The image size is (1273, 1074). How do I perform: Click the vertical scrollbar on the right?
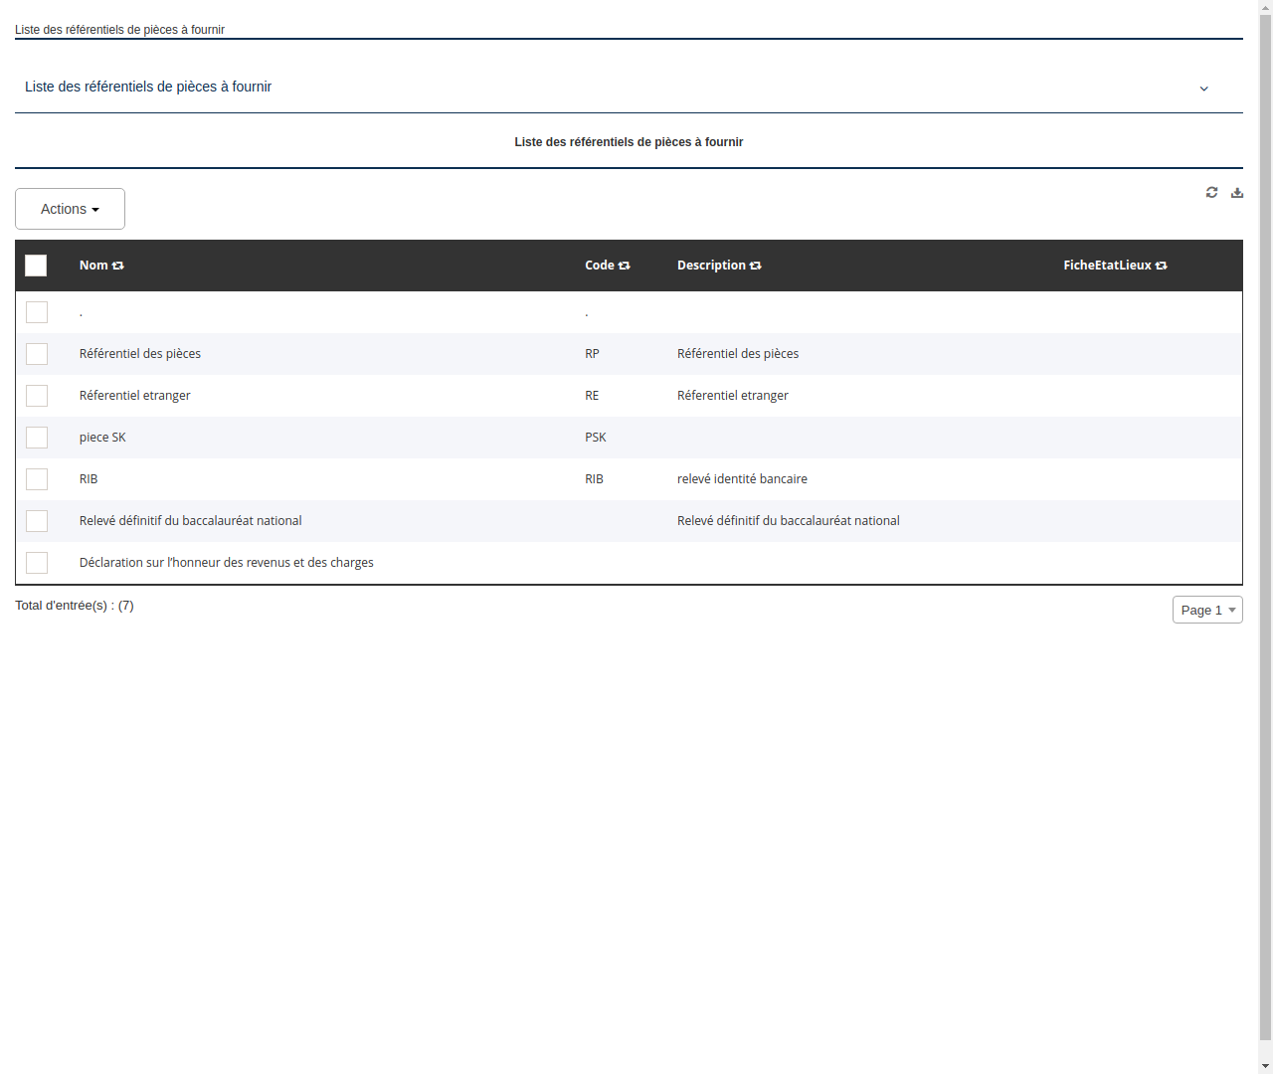tap(1266, 537)
